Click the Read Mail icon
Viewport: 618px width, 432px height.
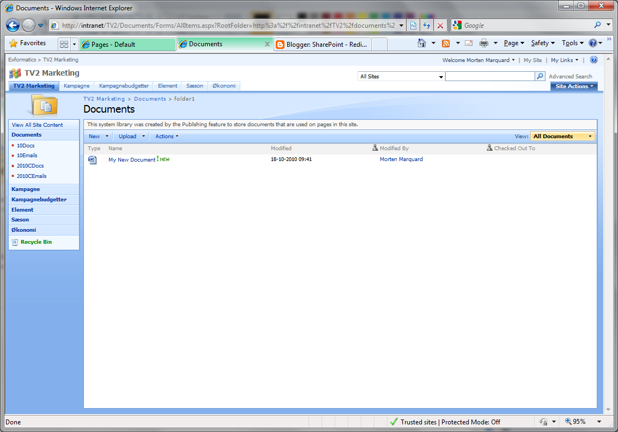tap(469, 44)
